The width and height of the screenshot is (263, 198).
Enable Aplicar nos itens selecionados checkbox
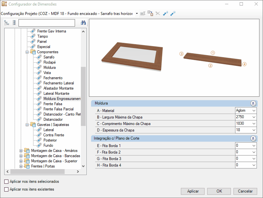click(6, 181)
